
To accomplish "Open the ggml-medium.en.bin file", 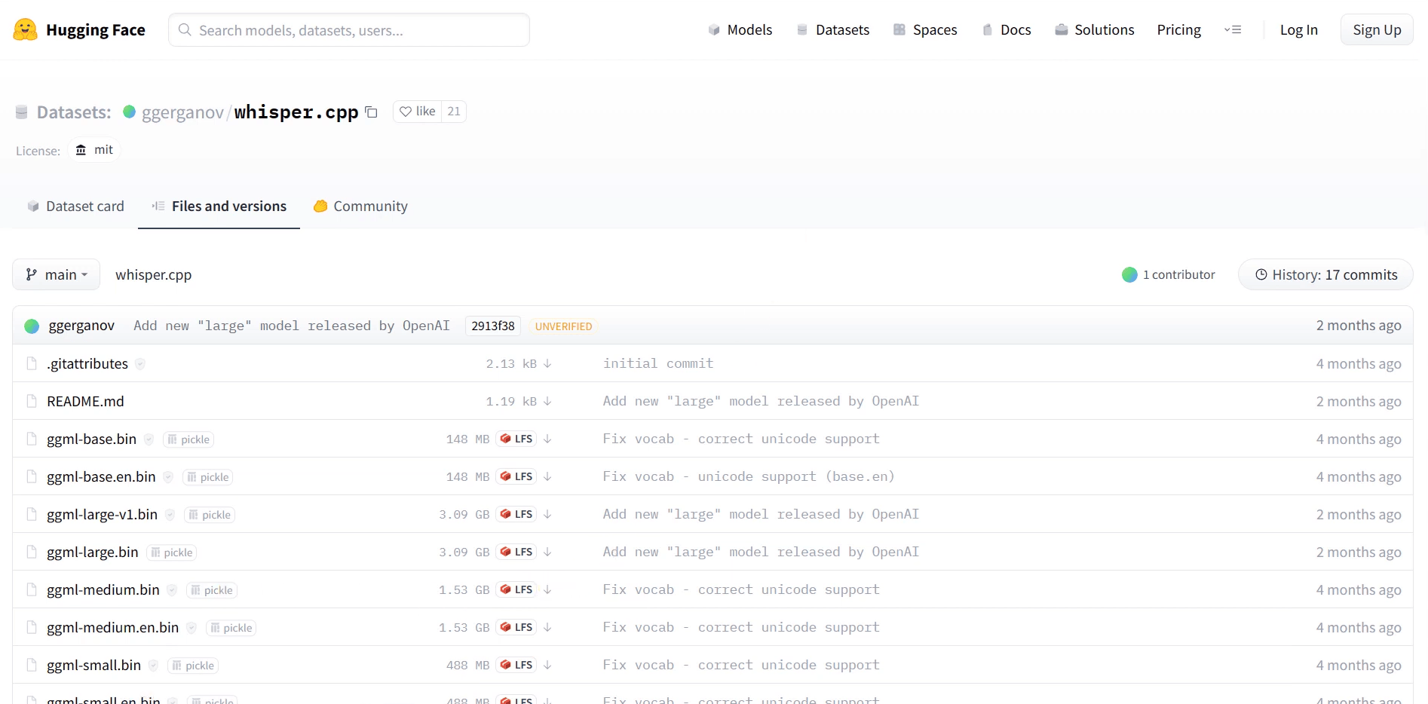I will [112, 627].
